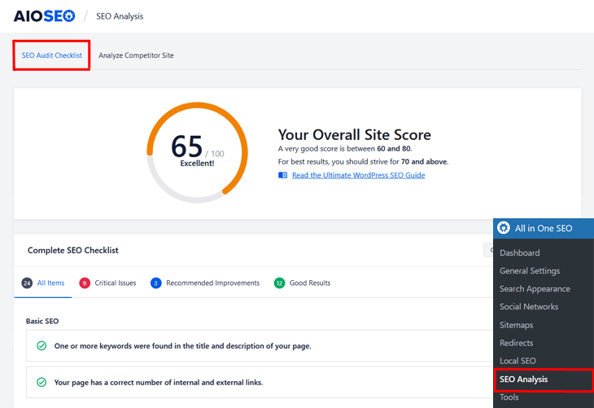
Task: Open Read the Ultimate WordPress SEO Guide
Action: pyautogui.click(x=358, y=175)
